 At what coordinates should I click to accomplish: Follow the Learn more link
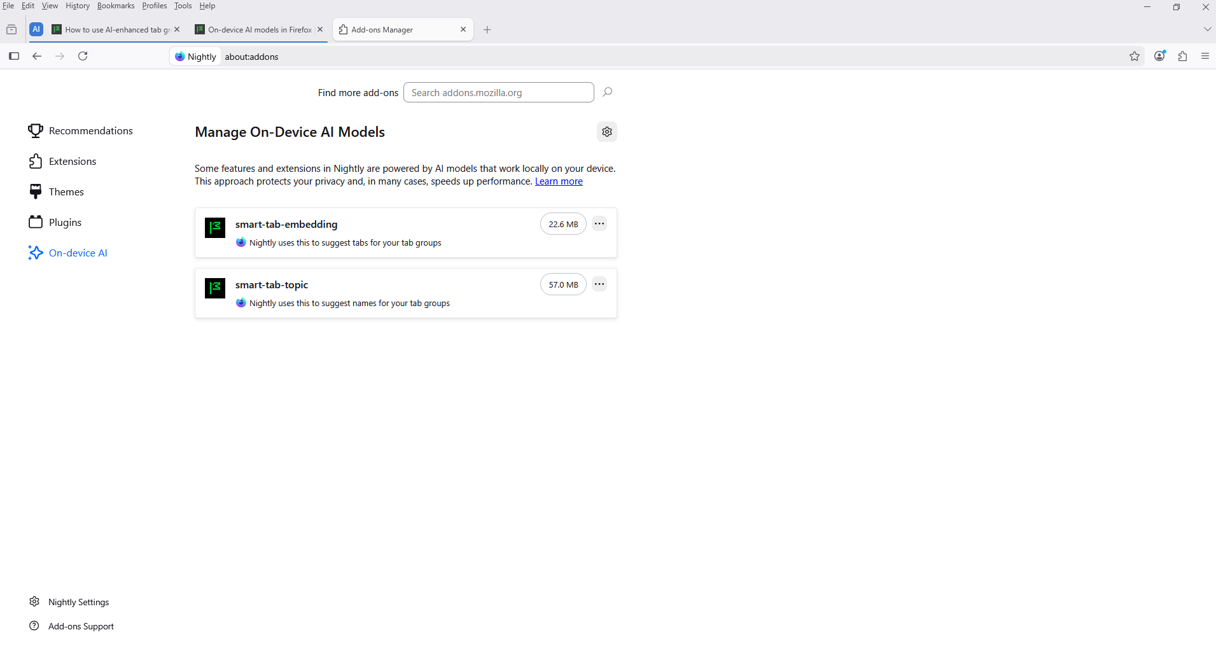coord(559,181)
